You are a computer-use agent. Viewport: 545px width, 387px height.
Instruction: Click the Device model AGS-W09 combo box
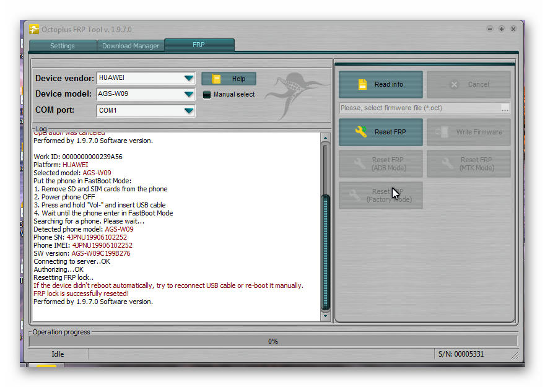pos(146,93)
